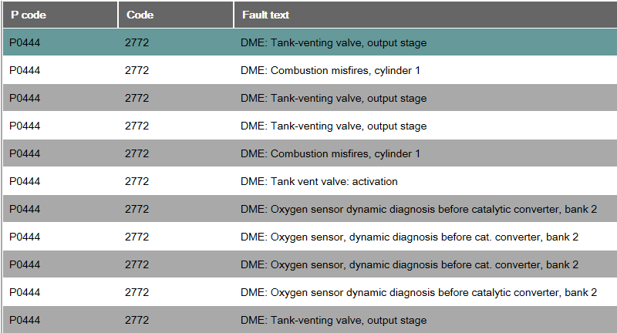The width and height of the screenshot is (617, 333).
Task: Select gray row reading 'catalytic converter, bank 2'
Action: pos(310,209)
